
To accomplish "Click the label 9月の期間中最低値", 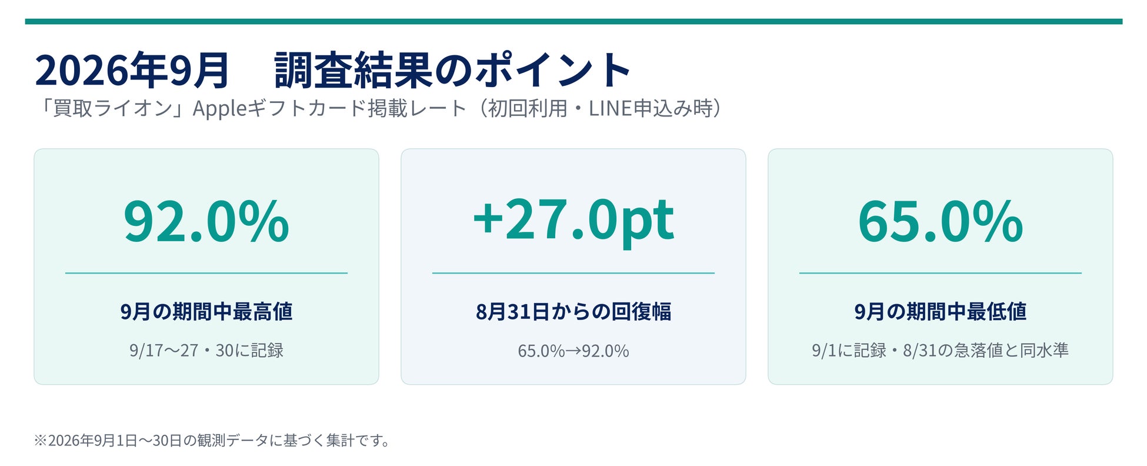I will (941, 311).
